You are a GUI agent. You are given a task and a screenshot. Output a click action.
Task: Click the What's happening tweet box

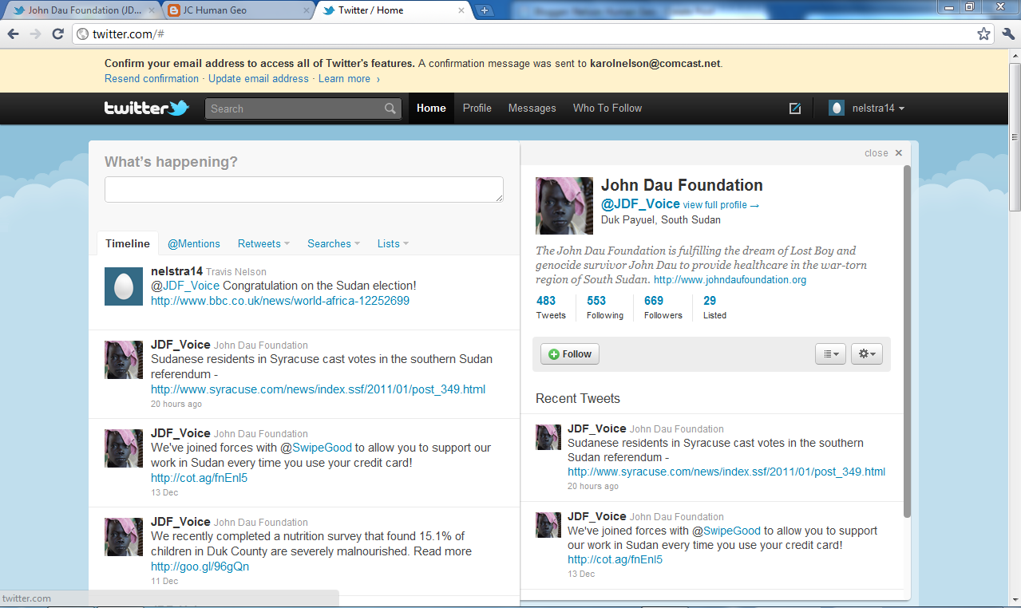[x=304, y=189]
